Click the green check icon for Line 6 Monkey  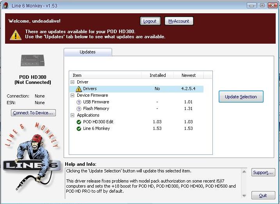(79, 129)
